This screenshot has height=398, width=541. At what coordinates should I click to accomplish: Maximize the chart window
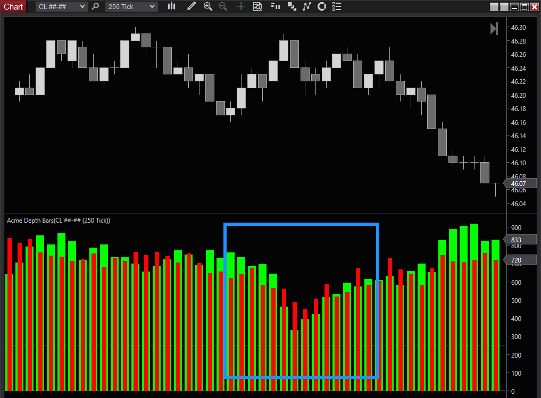(525, 7)
